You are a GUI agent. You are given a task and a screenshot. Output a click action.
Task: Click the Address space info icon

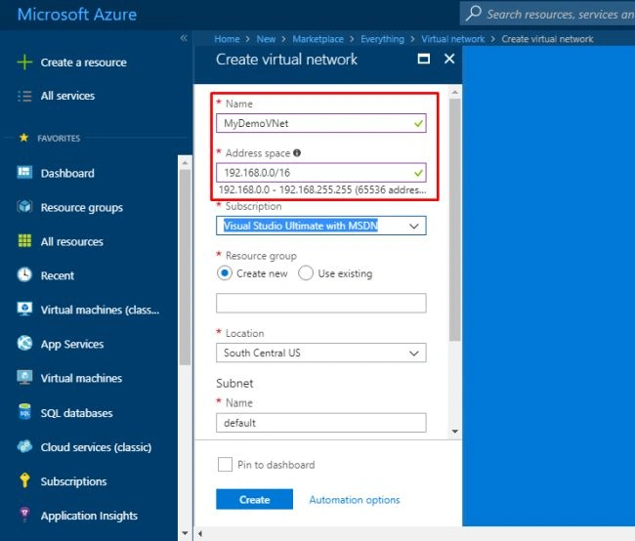tap(297, 152)
